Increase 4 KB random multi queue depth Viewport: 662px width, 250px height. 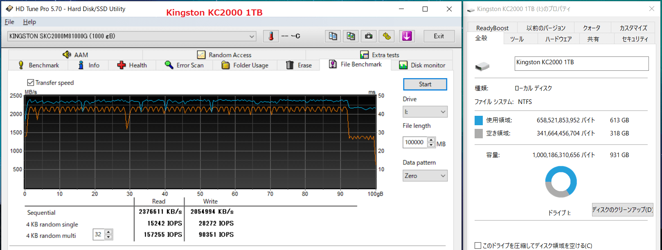(x=108, y=232)
